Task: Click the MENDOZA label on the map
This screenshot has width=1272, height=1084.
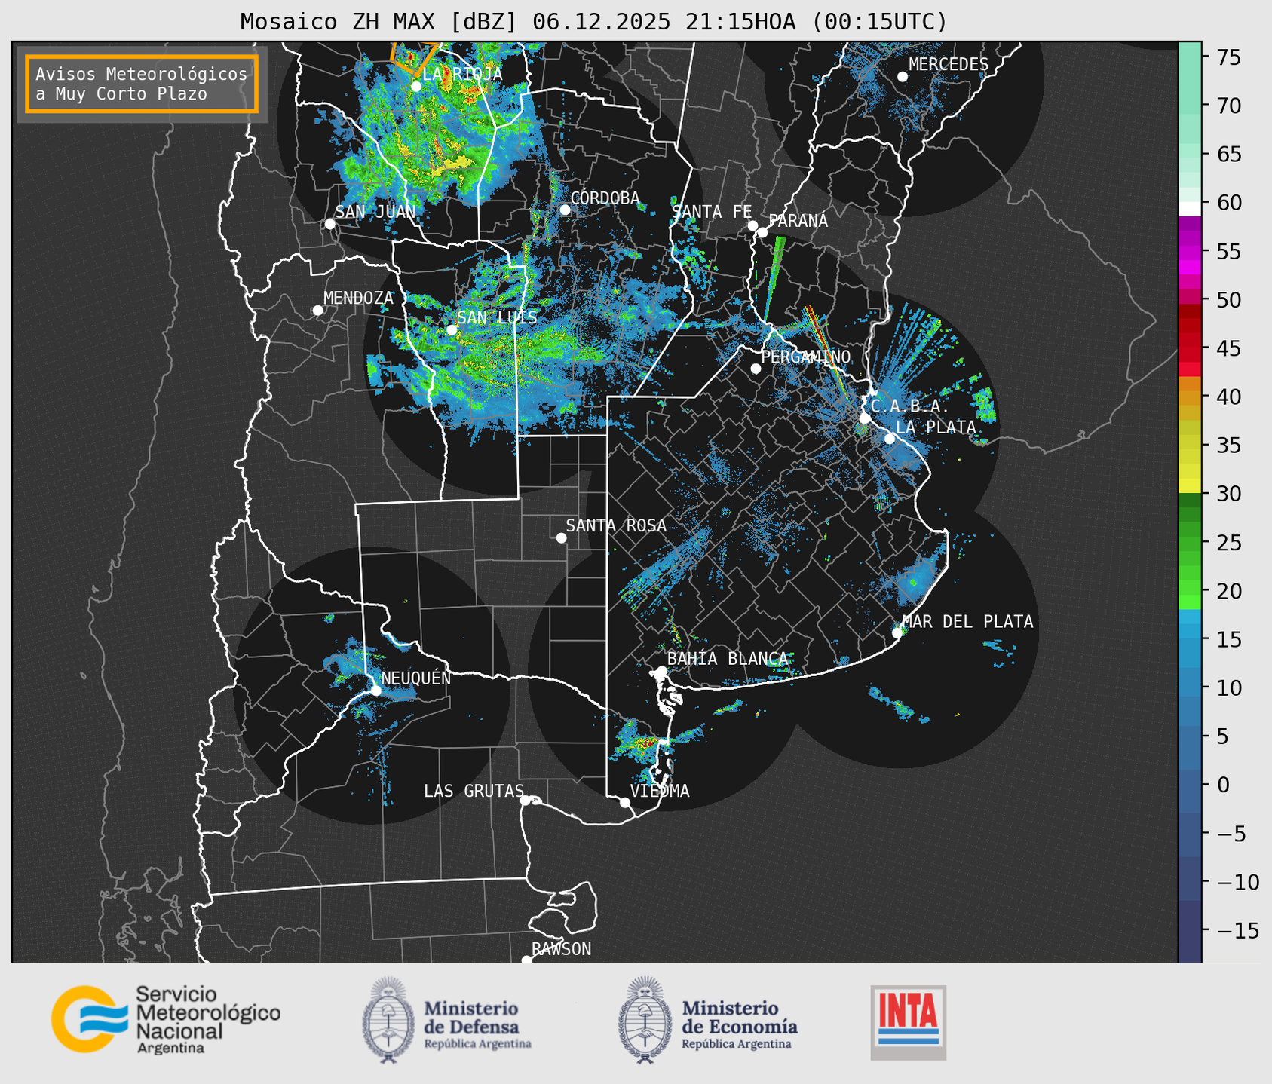Action: coord(359,299)
